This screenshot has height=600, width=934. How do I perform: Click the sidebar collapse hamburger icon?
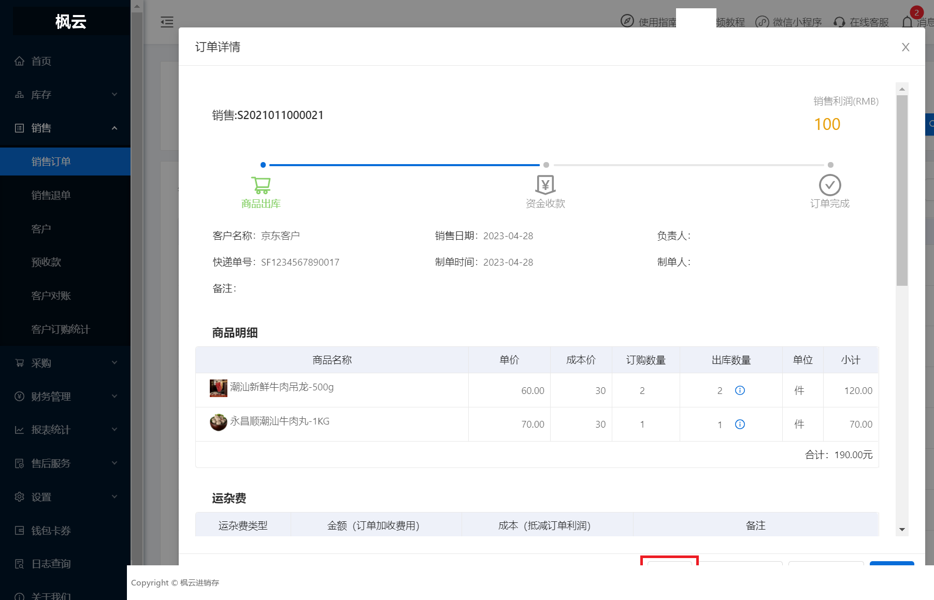click(x=167, y=22)
